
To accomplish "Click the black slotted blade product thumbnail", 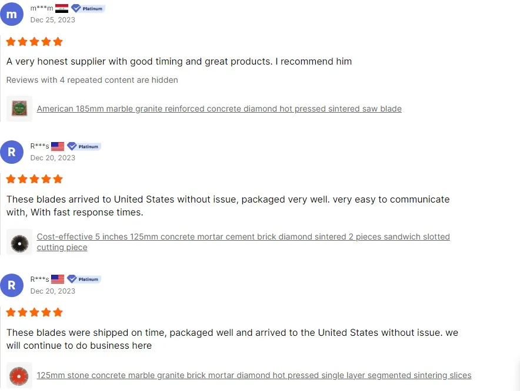I will point(19,242).
